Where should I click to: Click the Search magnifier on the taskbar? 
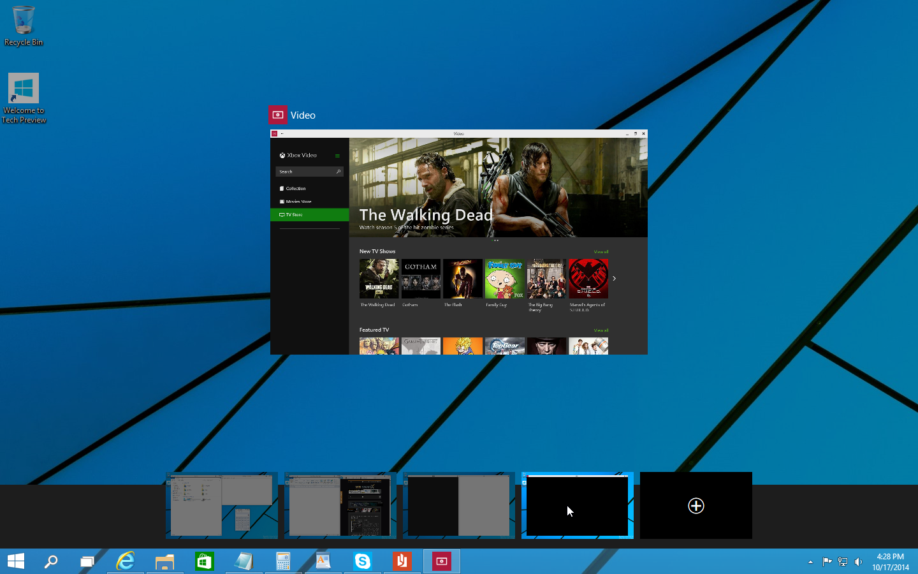51,561
